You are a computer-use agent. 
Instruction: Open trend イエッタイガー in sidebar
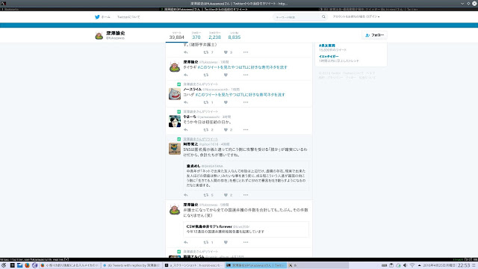pos(329,57)
